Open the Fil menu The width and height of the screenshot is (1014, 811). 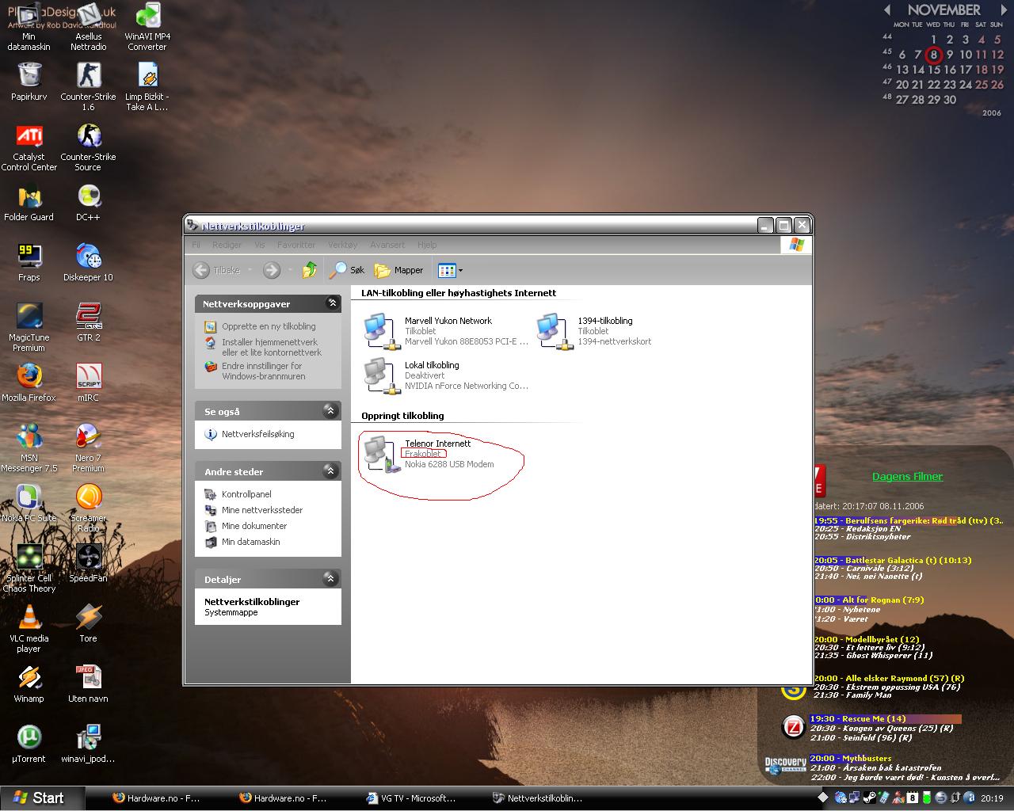tap(196, 246)
